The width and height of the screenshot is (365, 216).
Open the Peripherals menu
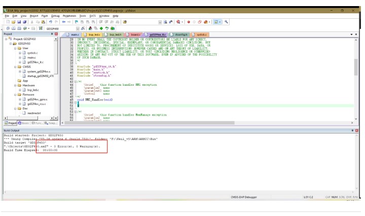click(69, 16)
